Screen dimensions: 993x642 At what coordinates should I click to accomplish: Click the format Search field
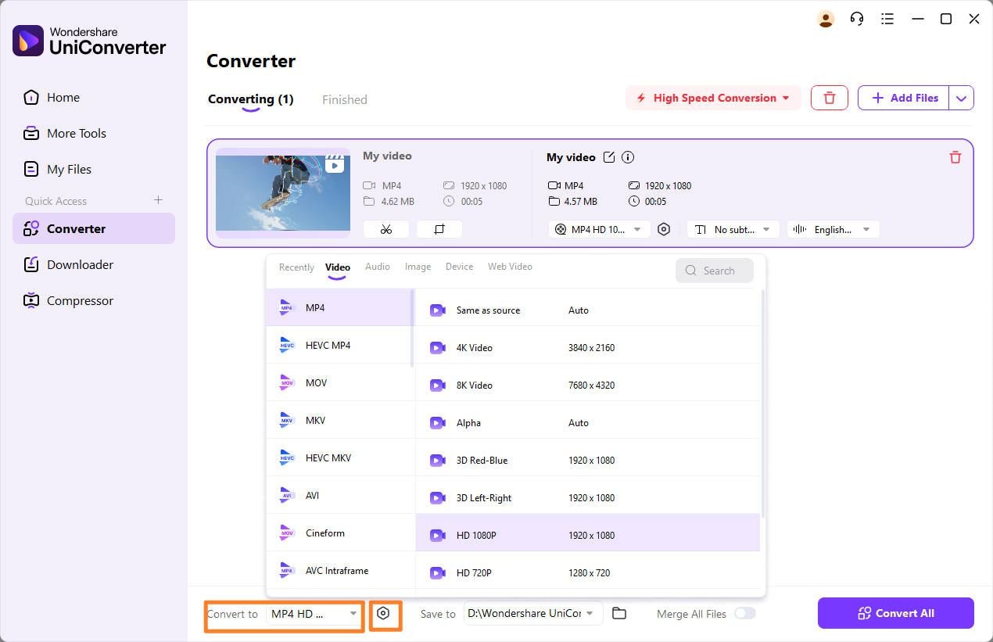715,271
